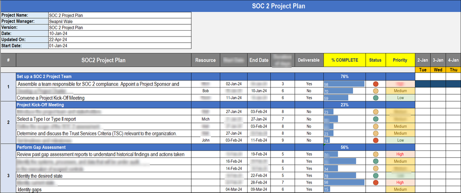Image resolution: width=461 pixels, height=193 pixels.
Task: Click green status circle for Convene Kick-Off Meeting row
Action: (x=376, y=98)
